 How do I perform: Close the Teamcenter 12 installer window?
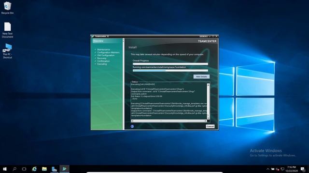216,37
